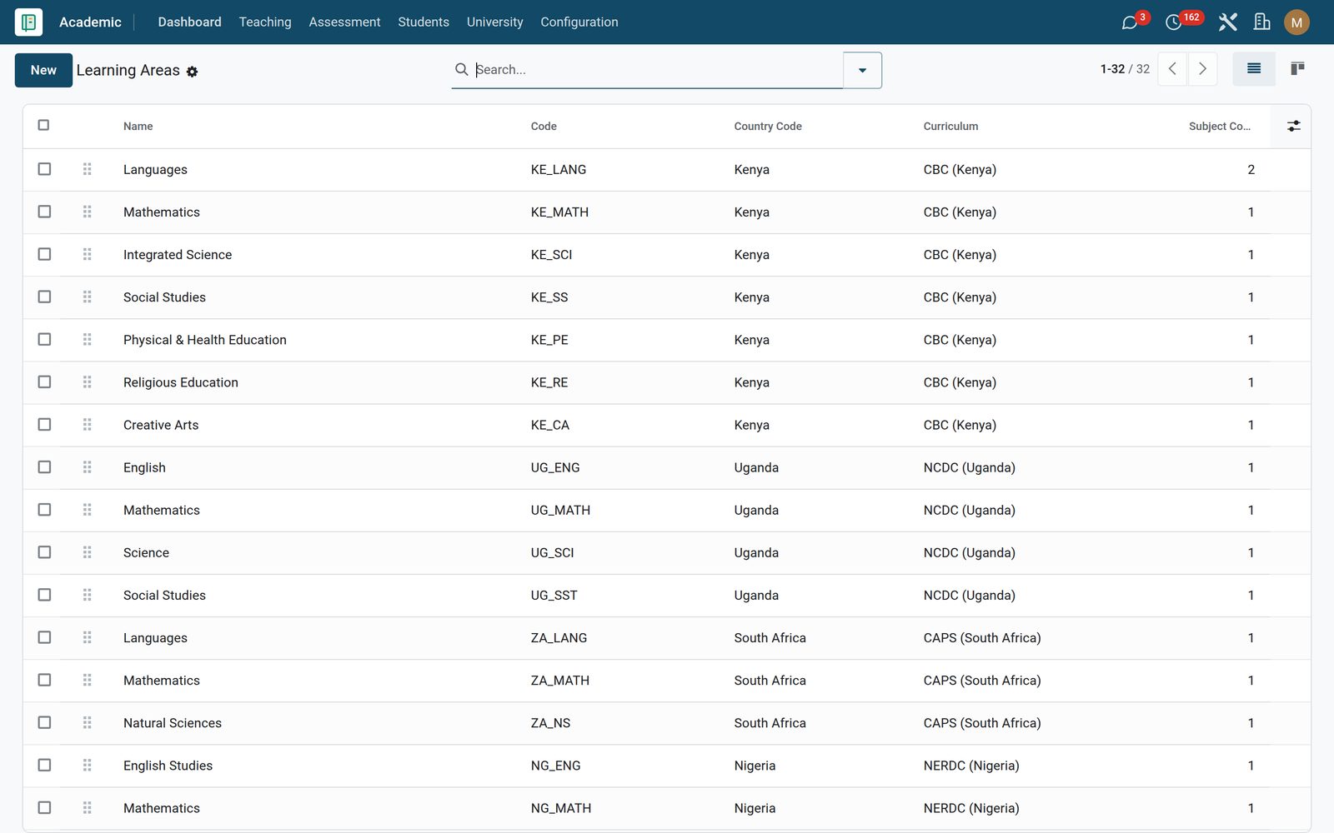1334x833 pixels.
Task: Switch to the kanban view
Action: tap(1297, 69)
